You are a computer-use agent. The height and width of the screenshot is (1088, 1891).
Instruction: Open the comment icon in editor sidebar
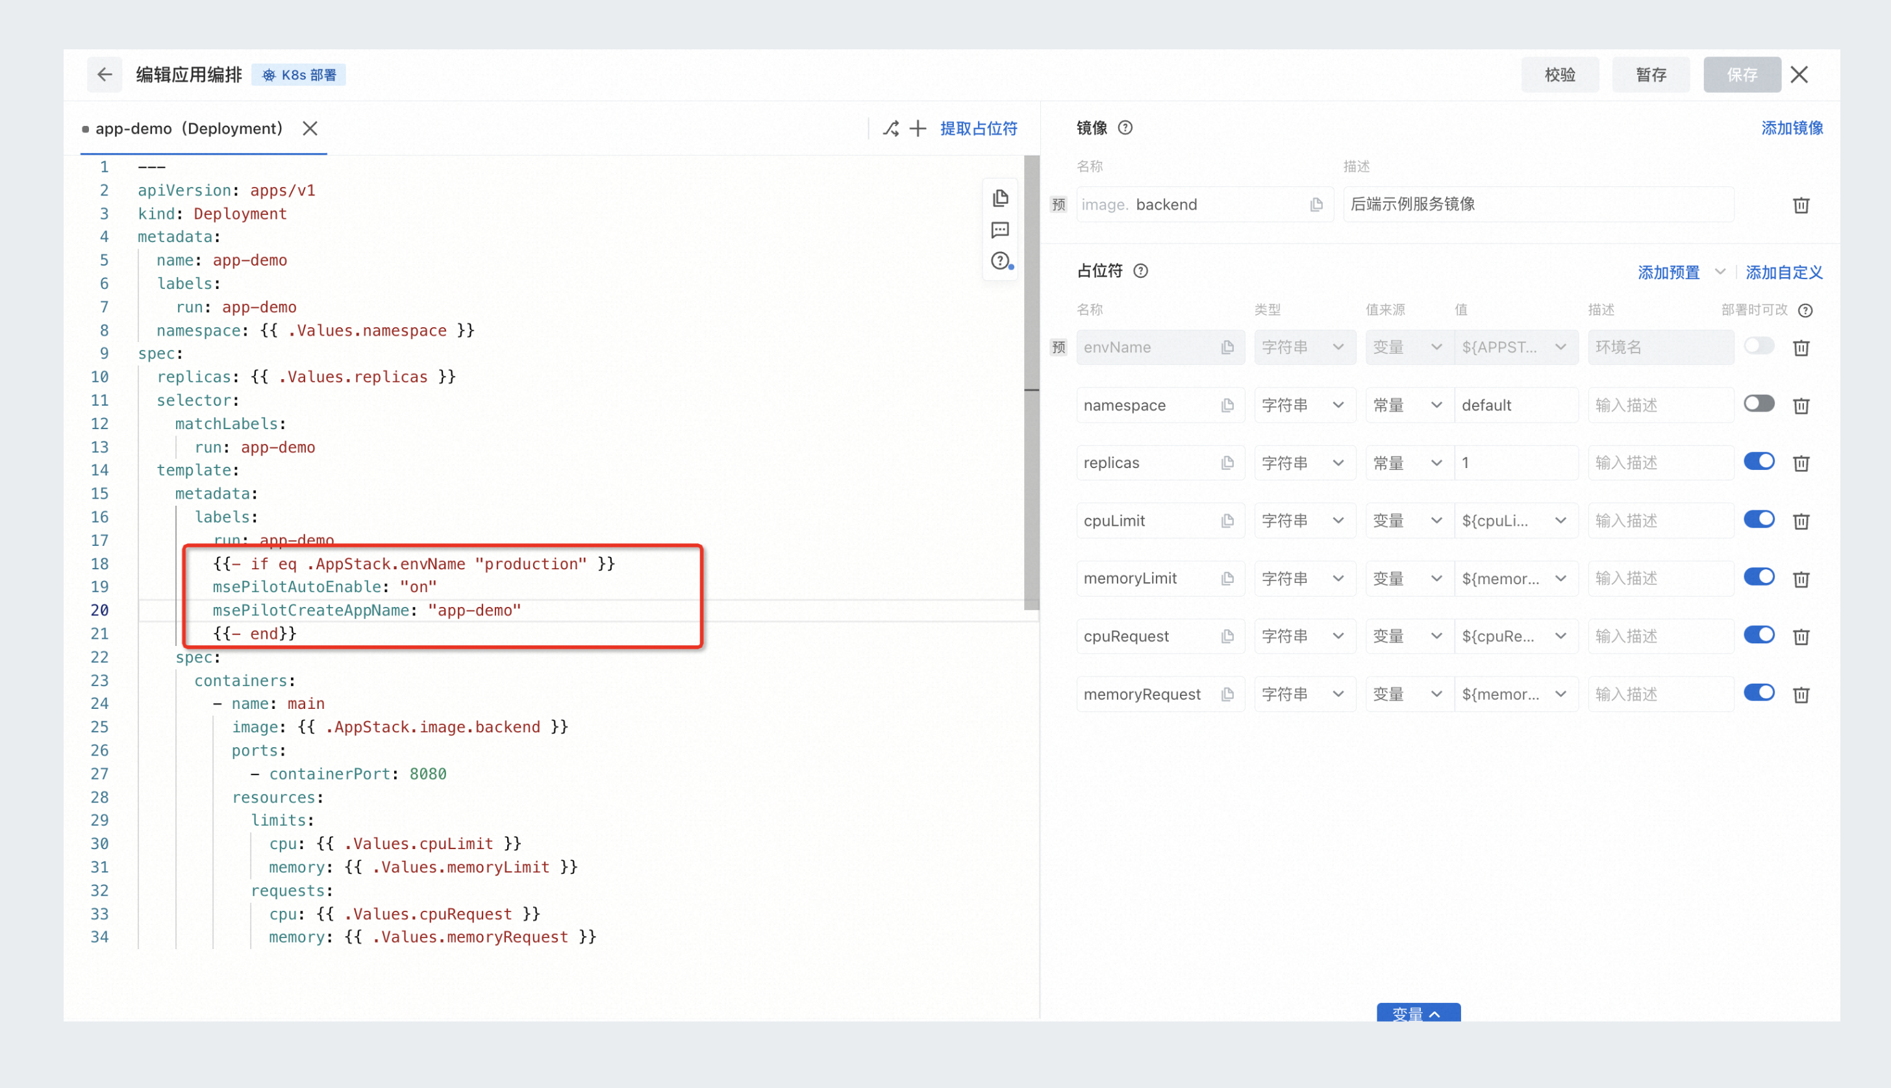pos(1000,229)
